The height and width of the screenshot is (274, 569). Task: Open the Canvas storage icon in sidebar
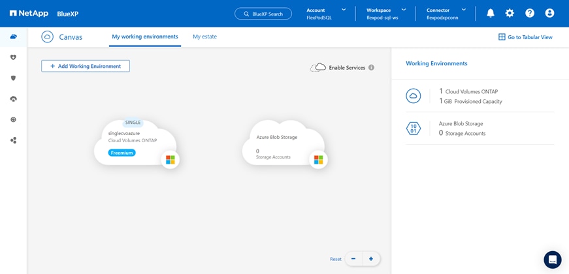coord(14,37)
